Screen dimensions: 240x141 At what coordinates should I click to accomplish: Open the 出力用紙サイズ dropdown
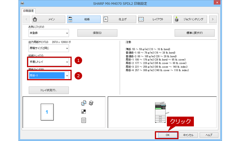pos(49,48)
